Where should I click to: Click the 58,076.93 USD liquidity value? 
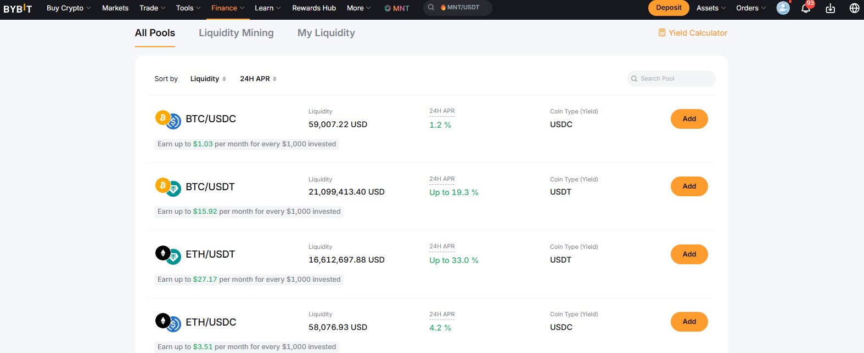(x=338, y=327)
